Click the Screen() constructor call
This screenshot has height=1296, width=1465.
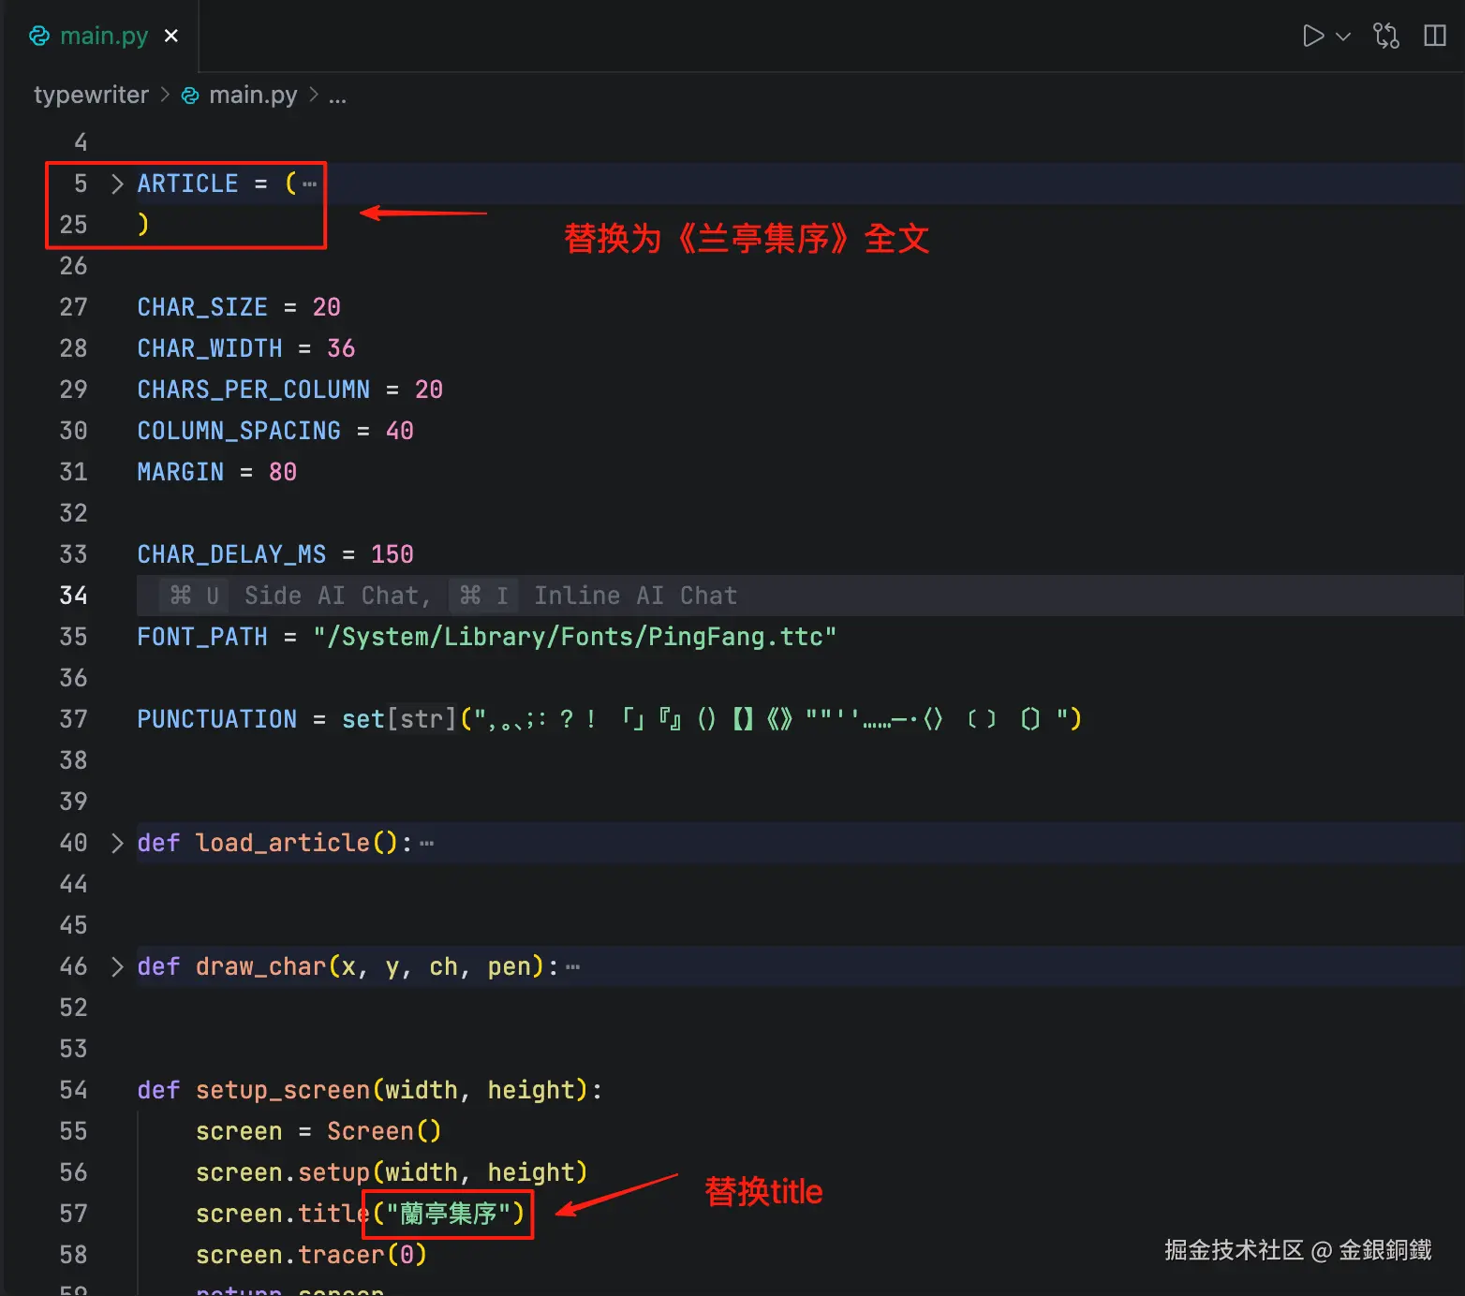[384, 1131]
